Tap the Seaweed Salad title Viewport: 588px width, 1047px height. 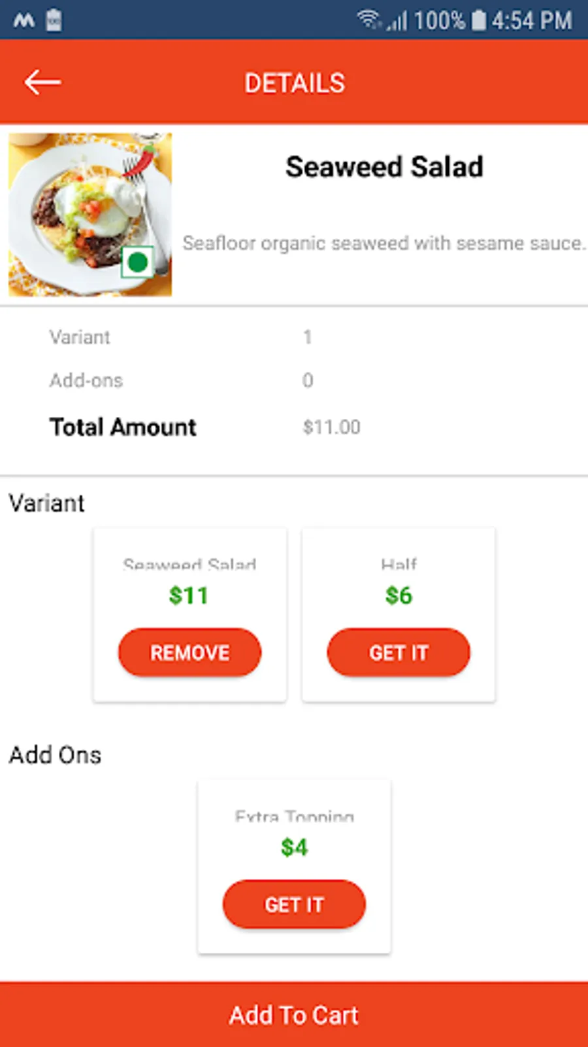(384, 167)
